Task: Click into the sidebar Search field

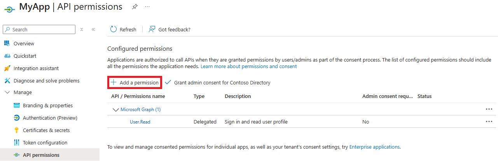Action: click(x=39, y=29)
